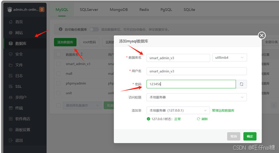
Task: Open 面板设置 menu label in sidebar
Action: pyautogui.click(x=23, y=129)
